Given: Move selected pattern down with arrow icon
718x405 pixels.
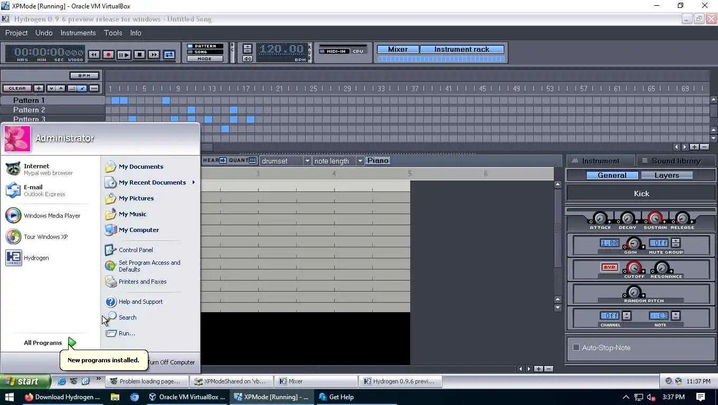Looking at the screenshot, I should pos(52,88).
